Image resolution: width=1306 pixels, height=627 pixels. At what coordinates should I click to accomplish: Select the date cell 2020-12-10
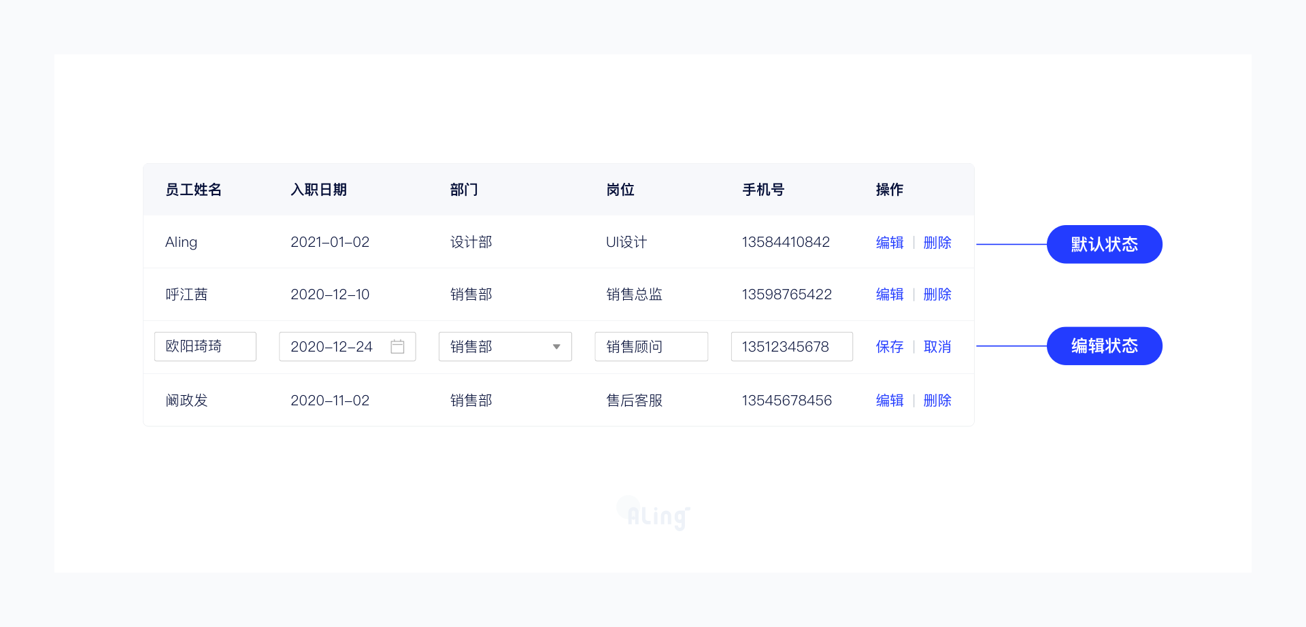[330, 294]
